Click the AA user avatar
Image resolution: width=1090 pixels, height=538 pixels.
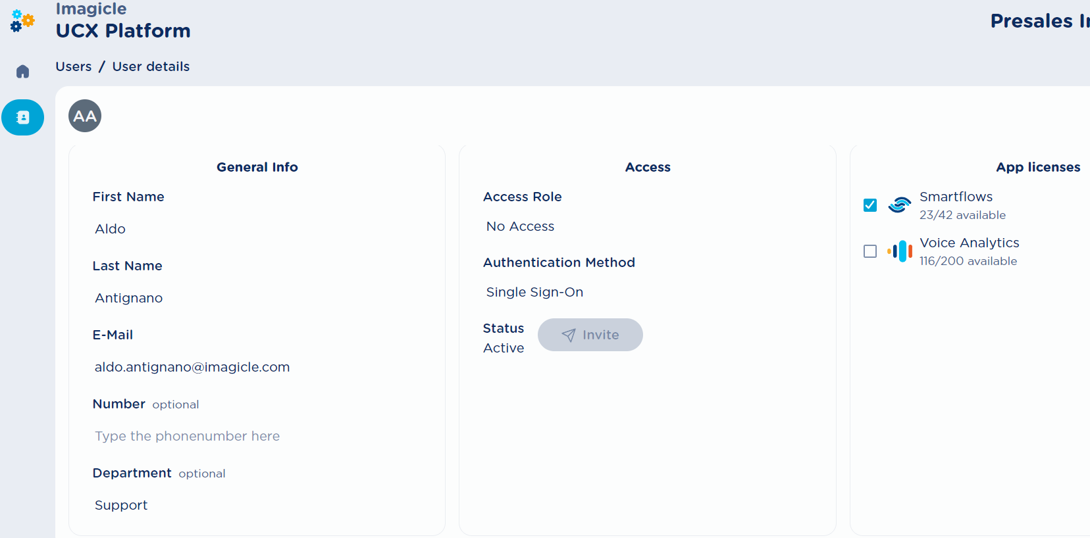85,116
